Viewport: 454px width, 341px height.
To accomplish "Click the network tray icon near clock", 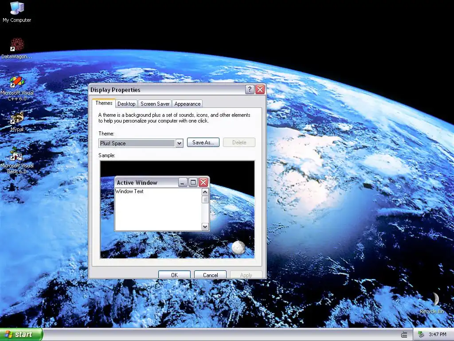I will (421, 335).
